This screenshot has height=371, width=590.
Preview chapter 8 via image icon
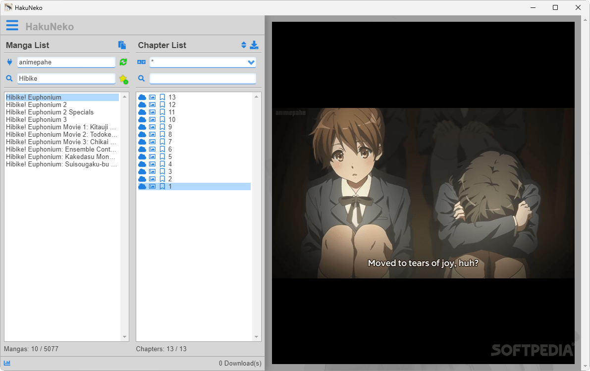coord(152,134)
